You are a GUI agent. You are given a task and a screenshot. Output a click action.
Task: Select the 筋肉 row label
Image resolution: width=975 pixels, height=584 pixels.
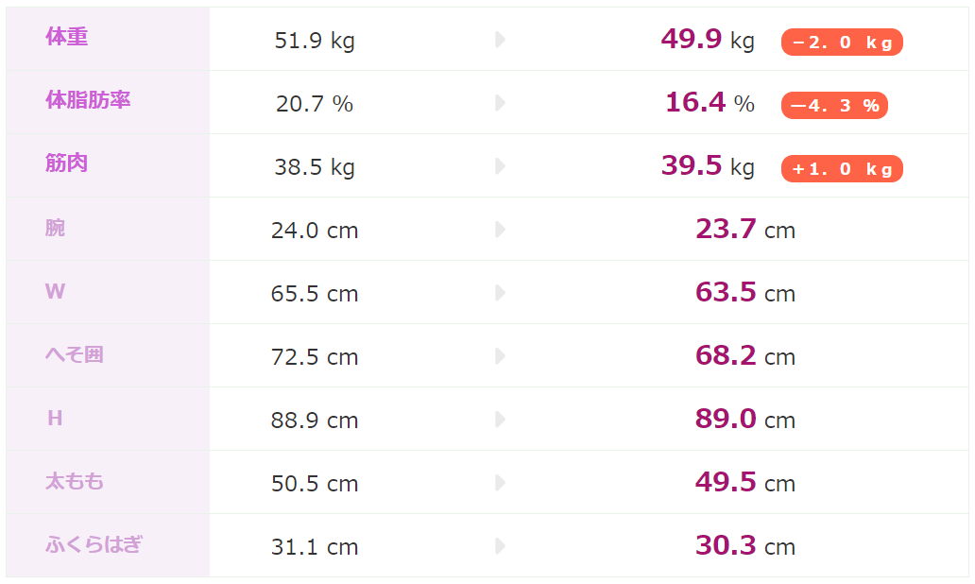[67, 163]
